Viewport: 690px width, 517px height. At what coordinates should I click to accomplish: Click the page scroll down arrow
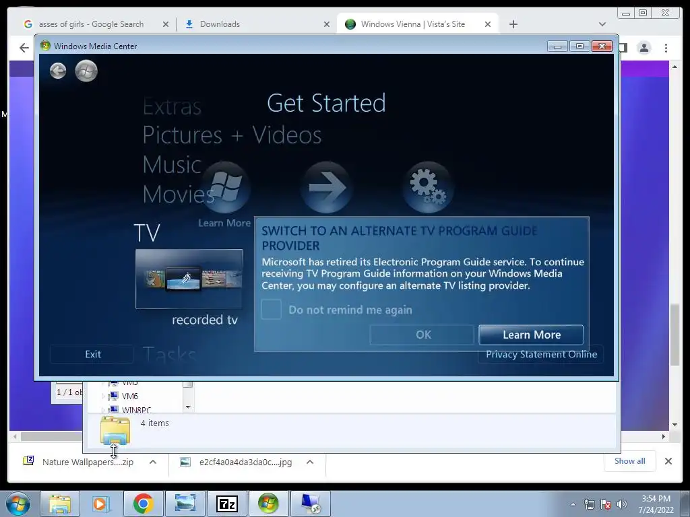click(x=675, y=425)
